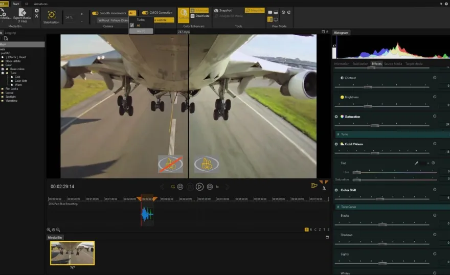Select the 747 media thumbnail
This screenshot has height=275, width=450.
[72, 253]
